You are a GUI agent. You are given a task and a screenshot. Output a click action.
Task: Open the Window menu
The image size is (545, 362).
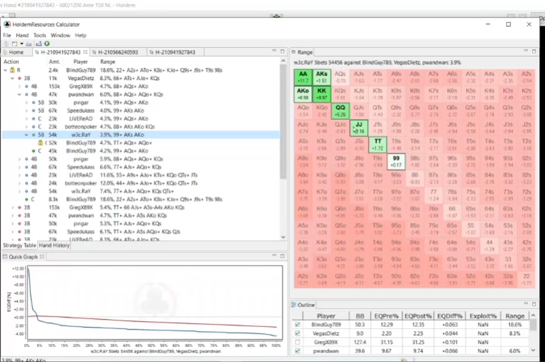click(60, 35)
